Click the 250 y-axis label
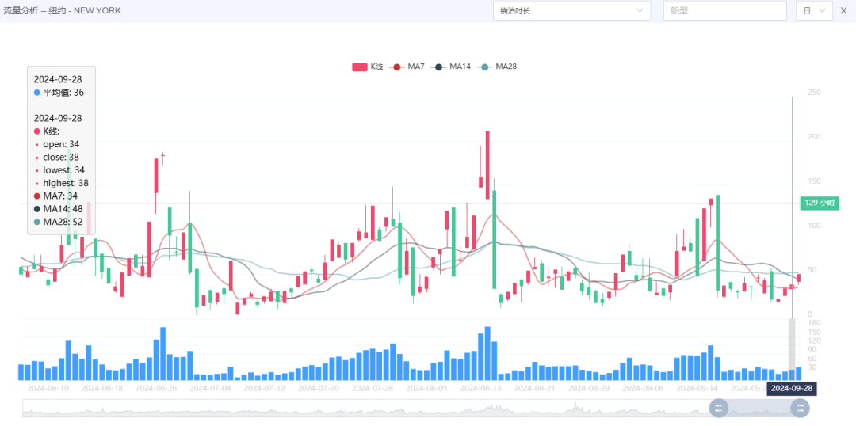Image resolution: width=856 pixels, height=426 pixels. (x=814, y=92)
